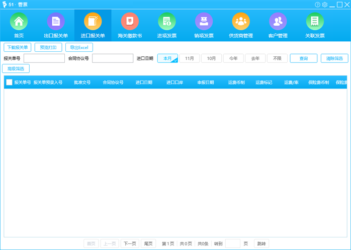Open the 出口报关单 module icon
The image size is (351, 250).
coord(56,23)
